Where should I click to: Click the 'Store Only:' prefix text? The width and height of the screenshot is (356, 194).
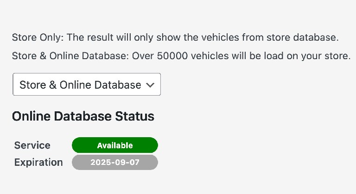coord(38,37)
